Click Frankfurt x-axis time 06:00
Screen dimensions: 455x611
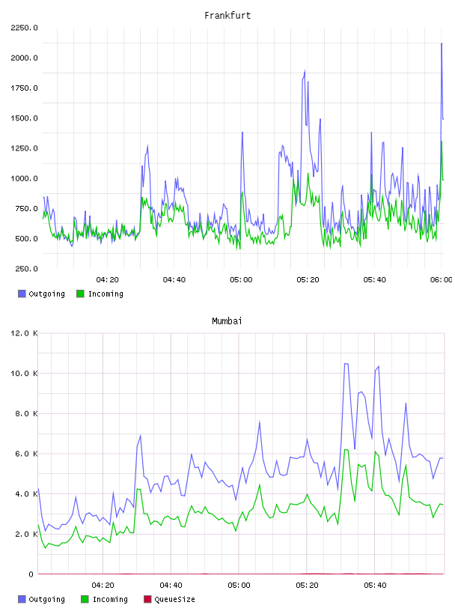[x=441, y=280]
